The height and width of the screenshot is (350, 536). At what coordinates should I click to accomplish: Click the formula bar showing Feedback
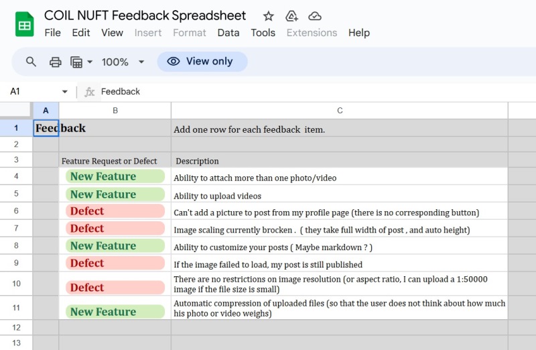pyautogui.click(x=301, y=92)
